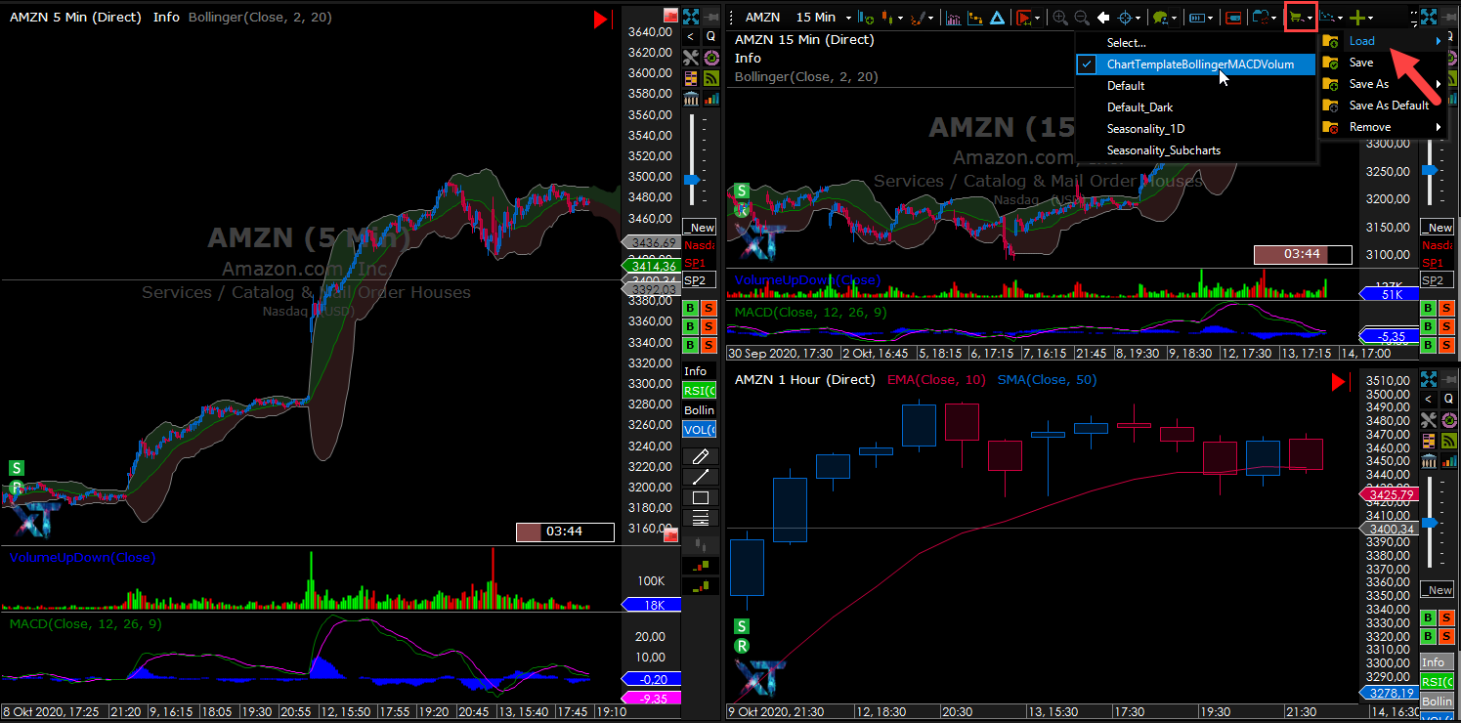Click the green chat bubbles toolbar icon
Screen dimensions: 1461x723
(1161, 18)
